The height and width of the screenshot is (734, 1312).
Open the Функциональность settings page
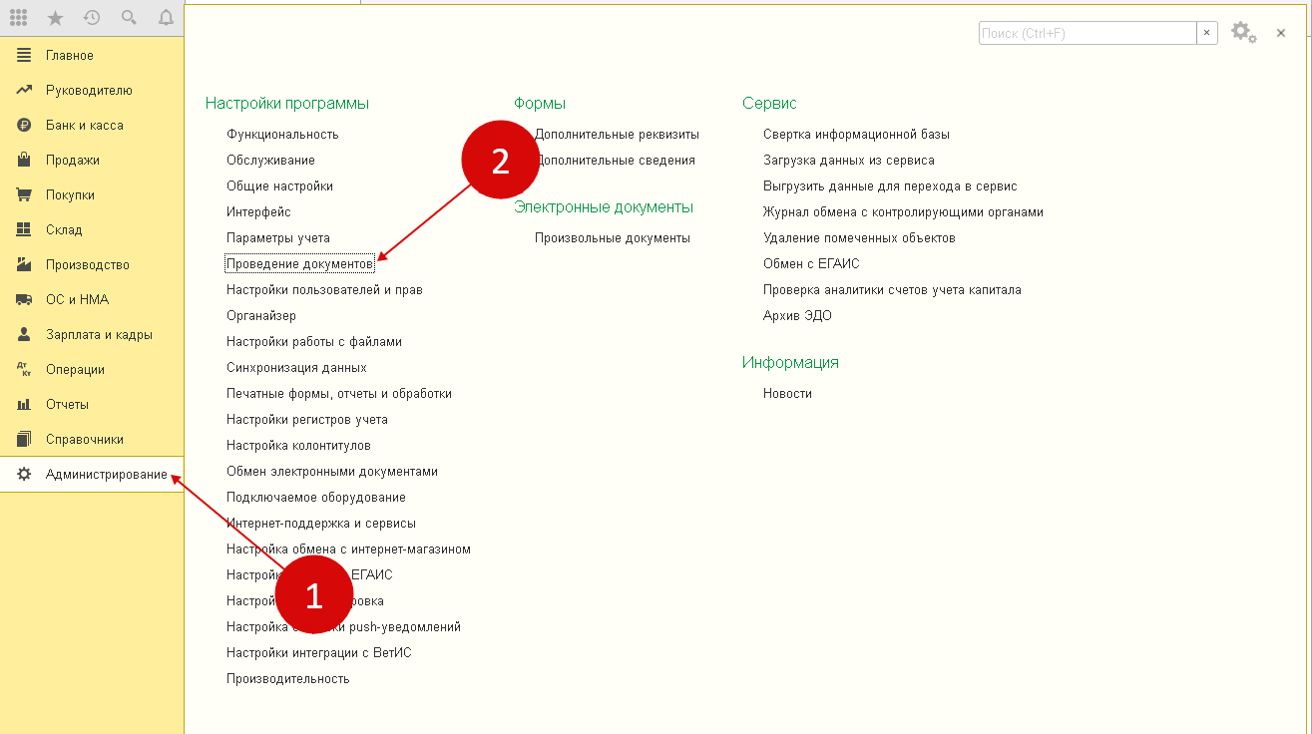point(283,133)
